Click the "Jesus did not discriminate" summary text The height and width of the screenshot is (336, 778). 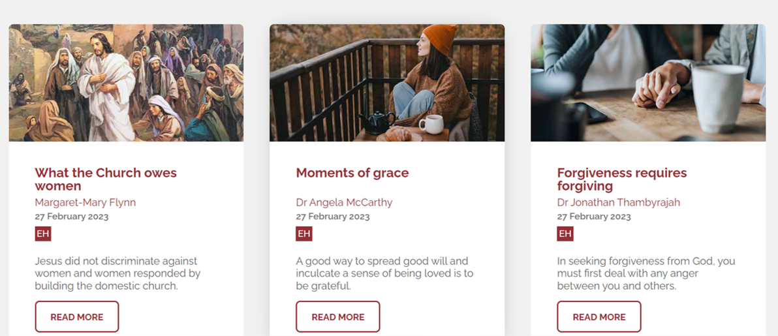(117, 273)
